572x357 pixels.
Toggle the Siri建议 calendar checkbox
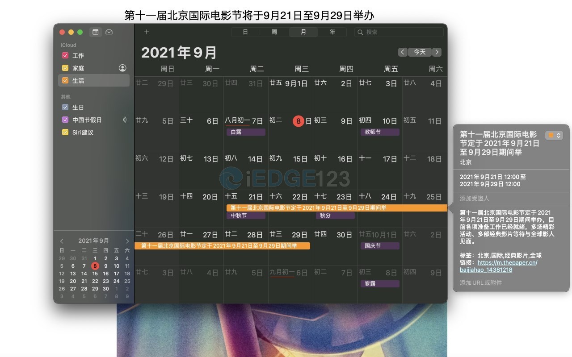(x=65, y=132)
